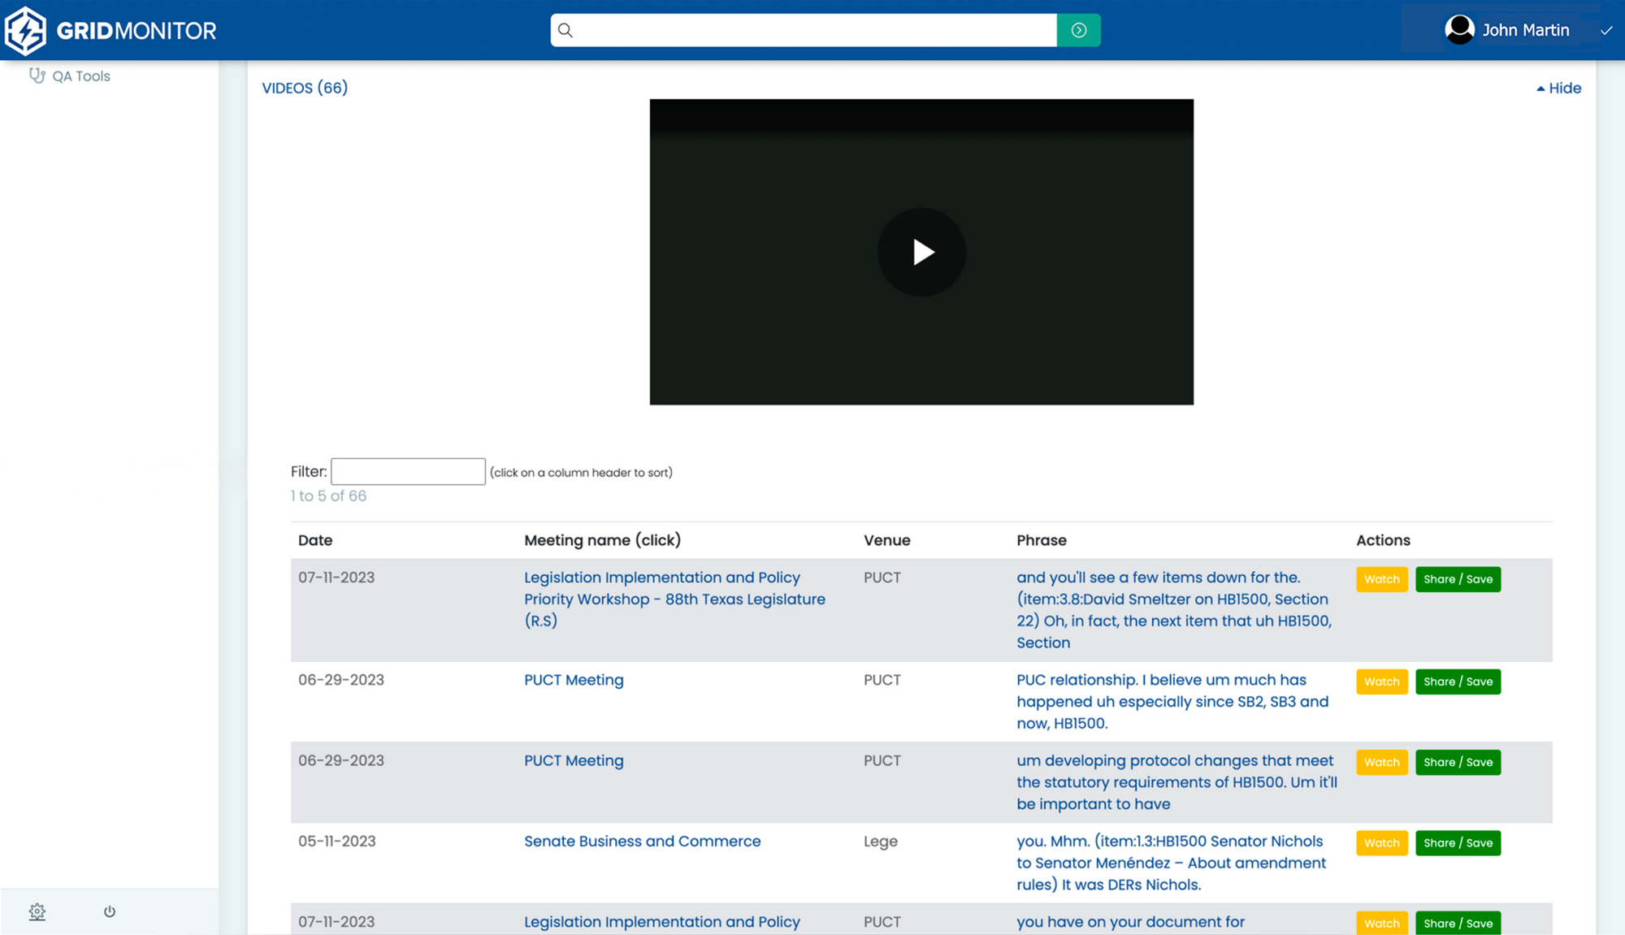The width and height of the screenshot is (1625, 935).
Task: Collapse the videos section with Hide
Action: click(1558, 88)
